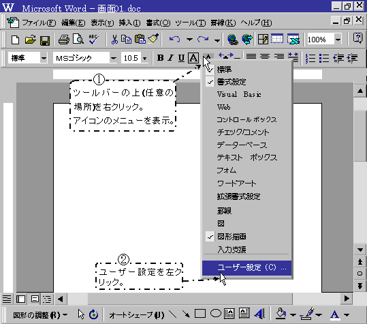Open the 100% zoom dropdown
Image resolution: width=367 pixels, height=324 pixels.
(x=338, y=40)
